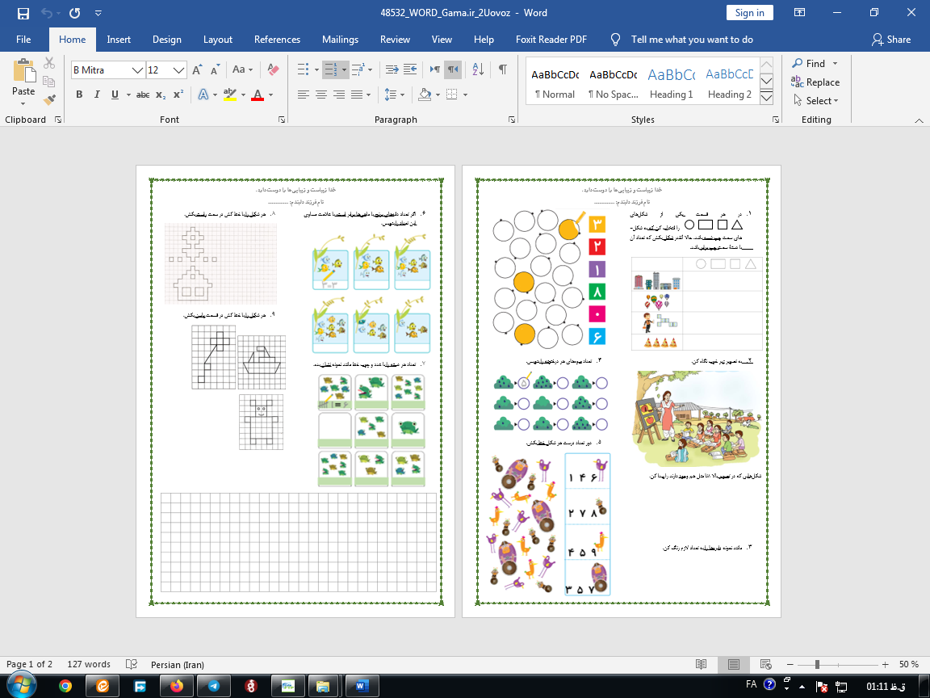
Task: Apply Center alignment to the paragraph
Action: click(321, 95)
